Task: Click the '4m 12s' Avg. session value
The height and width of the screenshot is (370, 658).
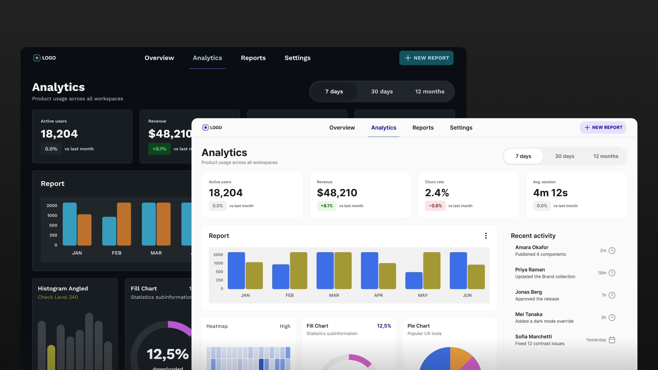Action: (x=550, y=193)
